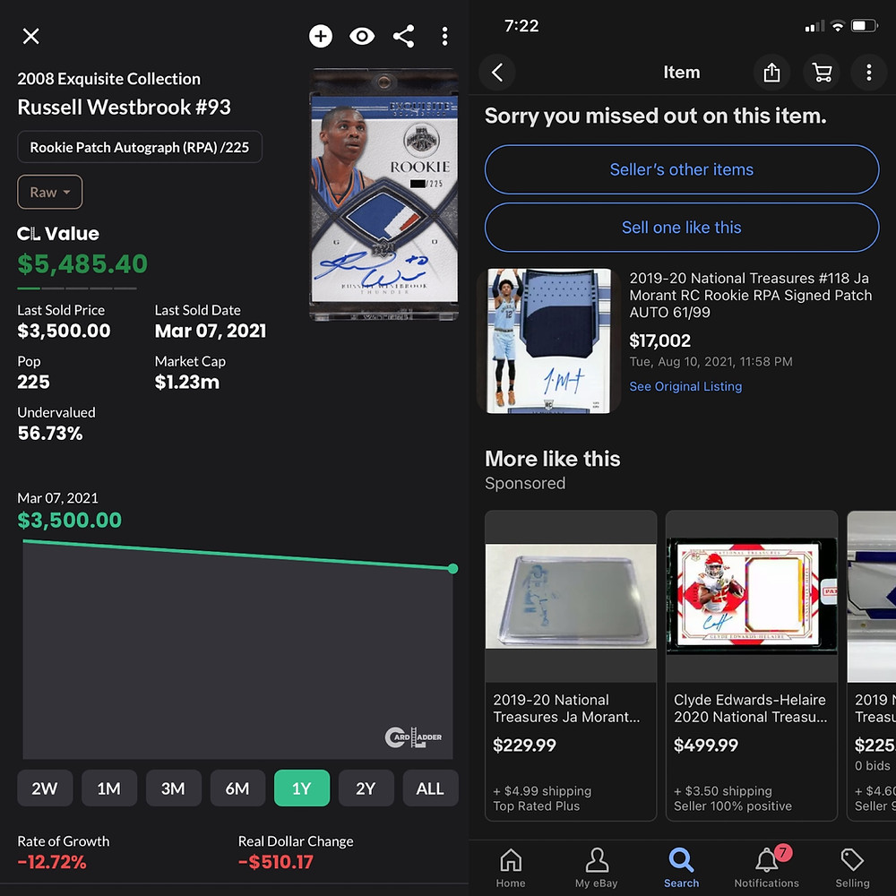The height and width of the screenshot is (896, 896).
Task: Open the Raw grade dropdown
Action: (49, 192)
